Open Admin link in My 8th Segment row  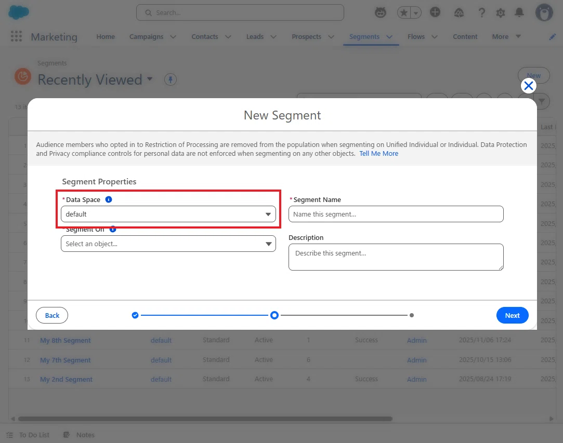click(x=416, y=340)
